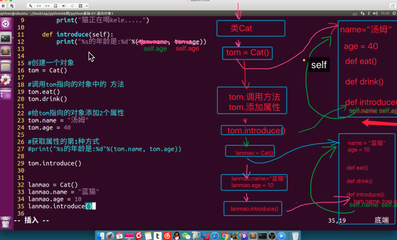This screenshot has height=240, width=397.
Task: Click the 'tom.name = "汤姆"' line
Action: pos(58,120)
